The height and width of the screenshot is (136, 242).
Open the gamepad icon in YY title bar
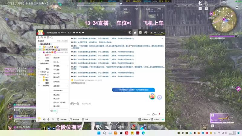point(146,33)
